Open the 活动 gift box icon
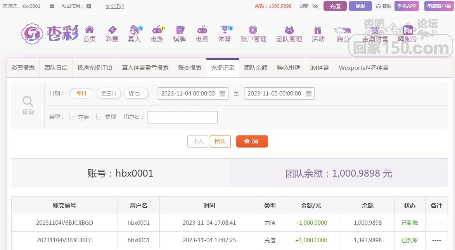 coord(318,30)
